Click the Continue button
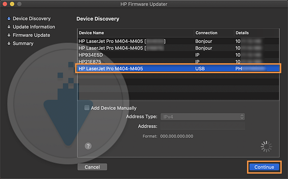Viewport: 288px width, 179px height. click(264, 167)
